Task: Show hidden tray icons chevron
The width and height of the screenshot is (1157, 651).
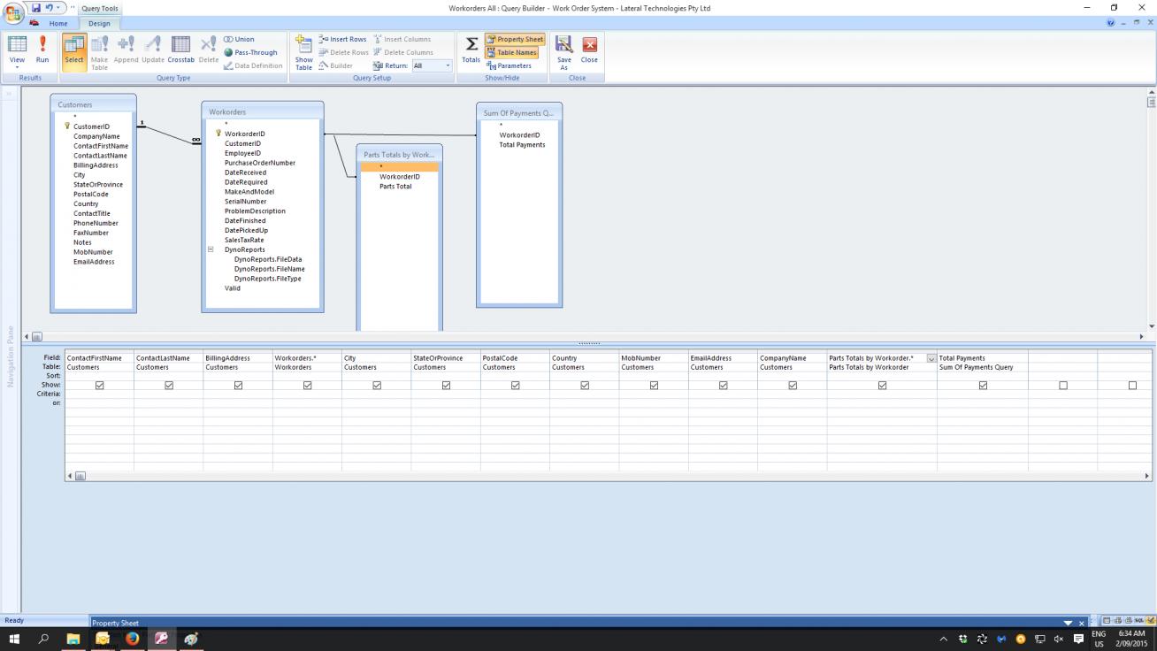Action: 943,639
